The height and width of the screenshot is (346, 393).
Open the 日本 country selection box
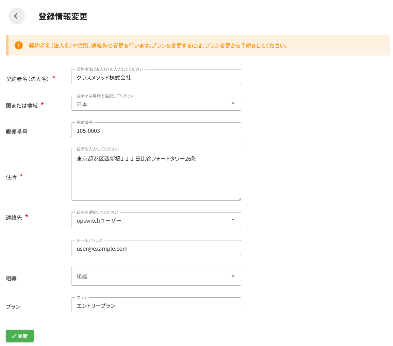pos(150,104)
